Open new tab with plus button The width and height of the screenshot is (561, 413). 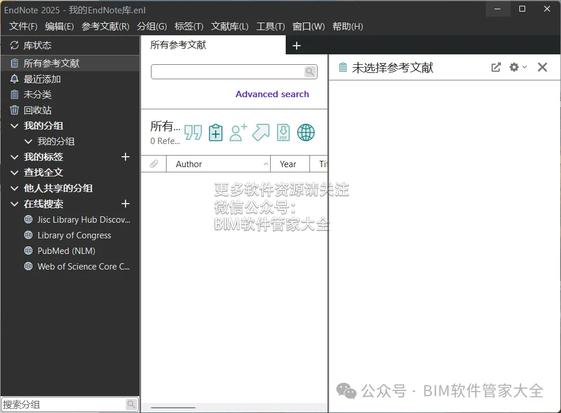pos(297,46)
